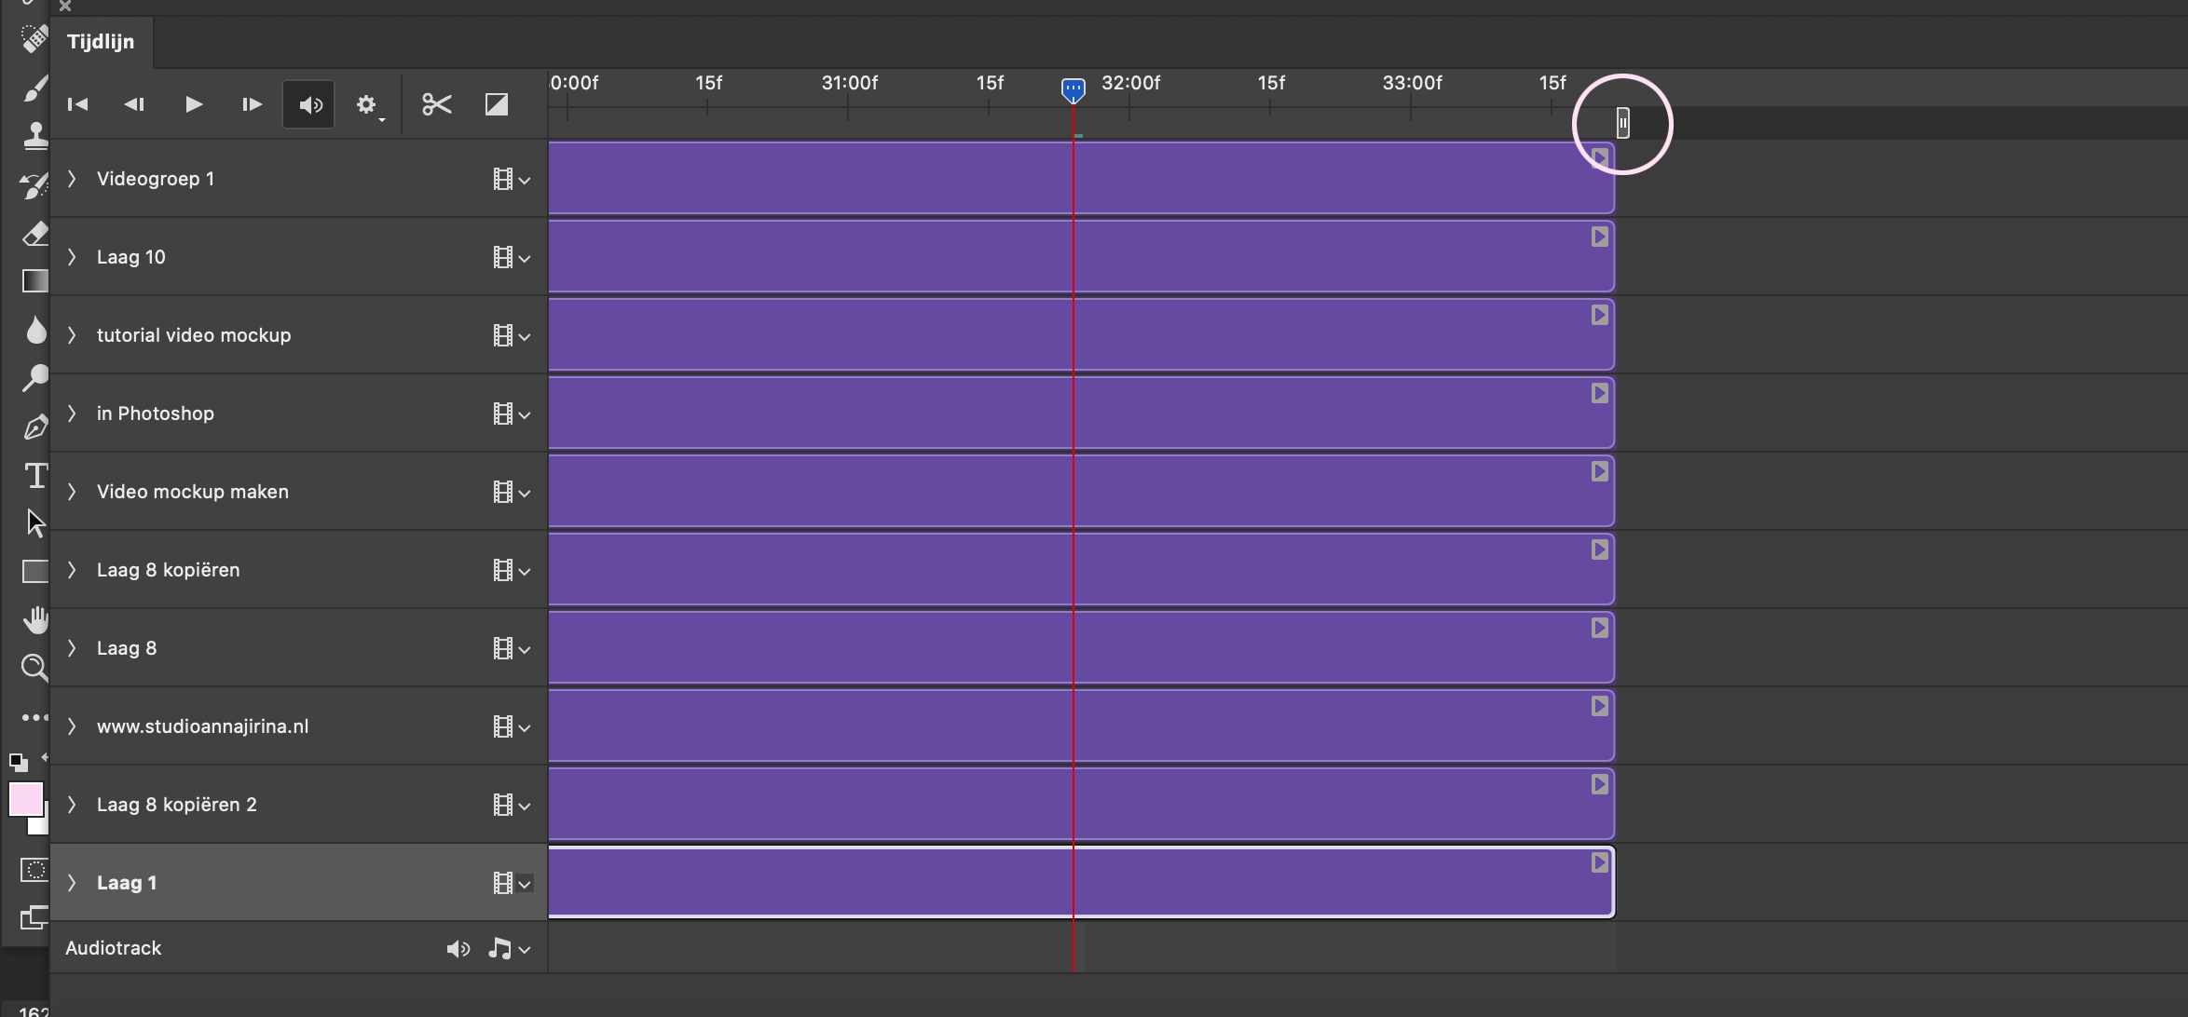Select the Brush tool
This screenshot has width=2188, height=1017.
tap(34, 88)
